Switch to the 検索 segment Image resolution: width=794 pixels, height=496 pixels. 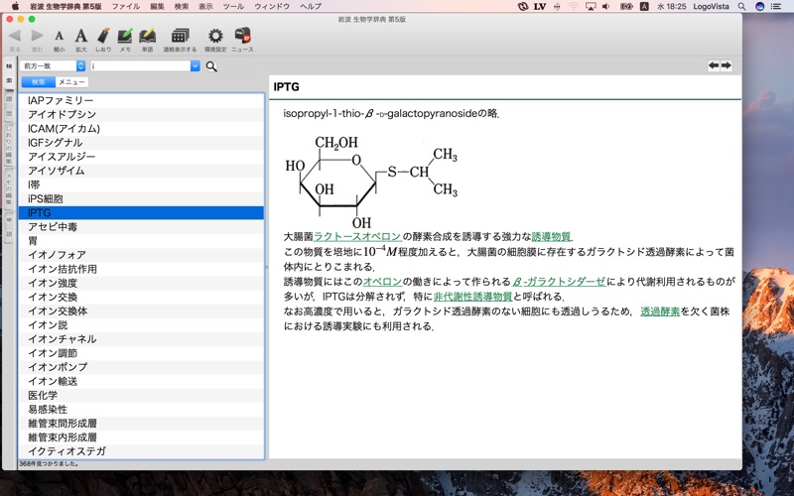point(38,82)
